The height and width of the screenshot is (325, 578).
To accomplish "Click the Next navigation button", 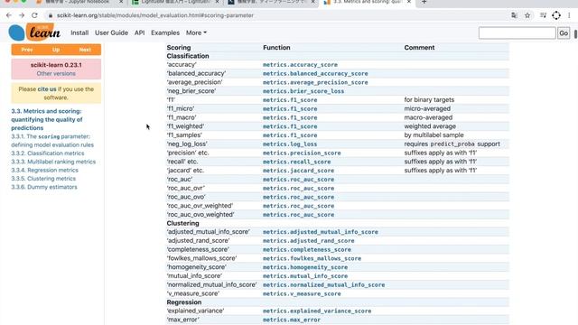I will pos(85,50).
